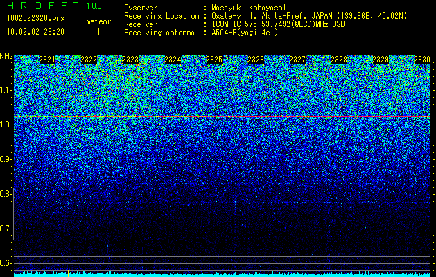Click the red carrier signal line

(223, 117)
